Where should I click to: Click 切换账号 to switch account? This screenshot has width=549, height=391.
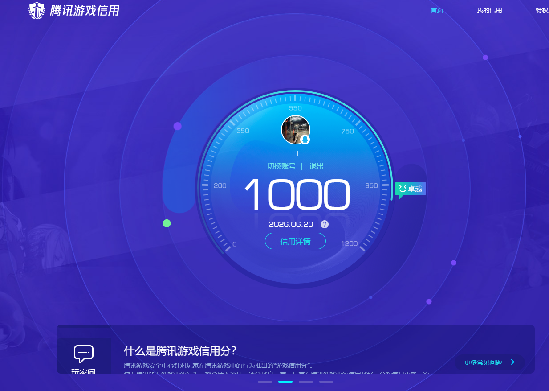(x=281, y=166)
